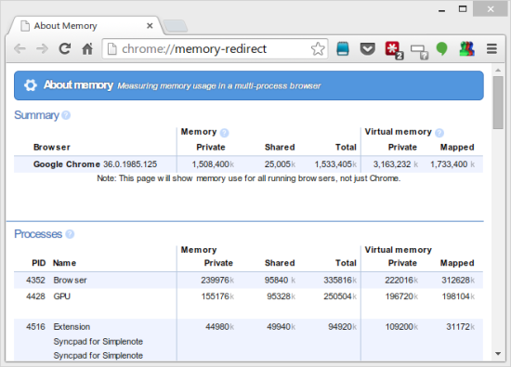Click the GPU process row name
This screenshot has width=511, height=367.
coord(62,296)
